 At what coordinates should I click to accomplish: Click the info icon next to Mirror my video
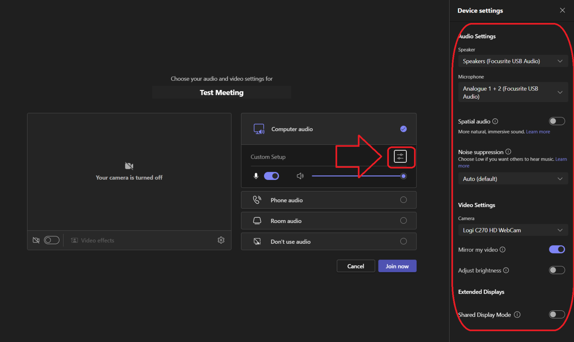click(503, 250)
